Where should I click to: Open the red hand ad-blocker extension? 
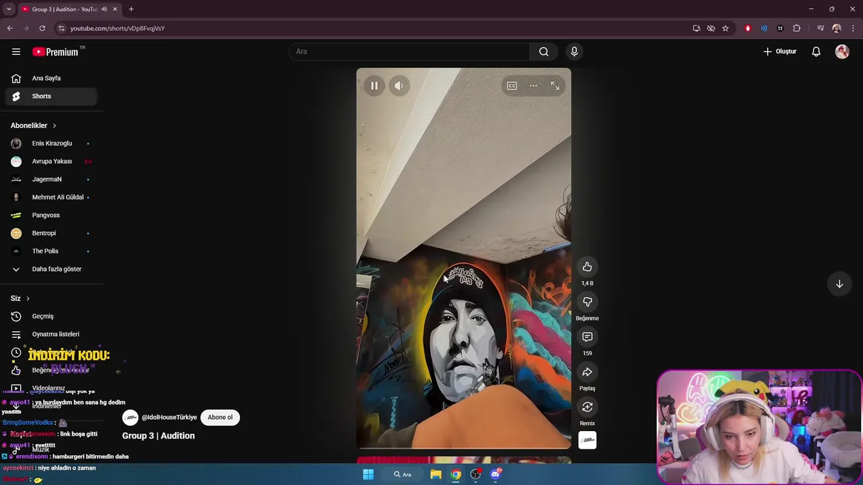pyautogui.click(x=748, y=28)
